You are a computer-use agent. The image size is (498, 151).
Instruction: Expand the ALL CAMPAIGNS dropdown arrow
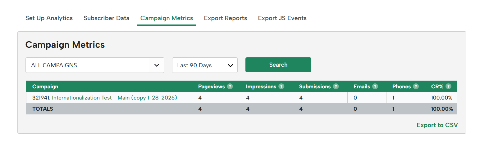point(157,65)
